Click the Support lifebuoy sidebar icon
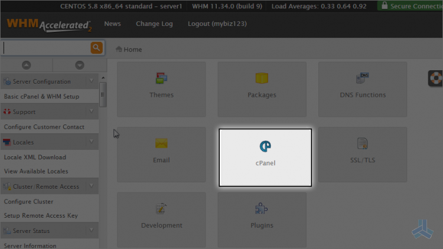The height and width of the screenshot is (249, 443). (7, 112)
